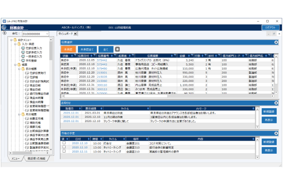The width and height of the screenshot is (283, 185).
Task: Collapse the 伝票選択 panel
Action: pyautogui.click(x=276, y=42)
